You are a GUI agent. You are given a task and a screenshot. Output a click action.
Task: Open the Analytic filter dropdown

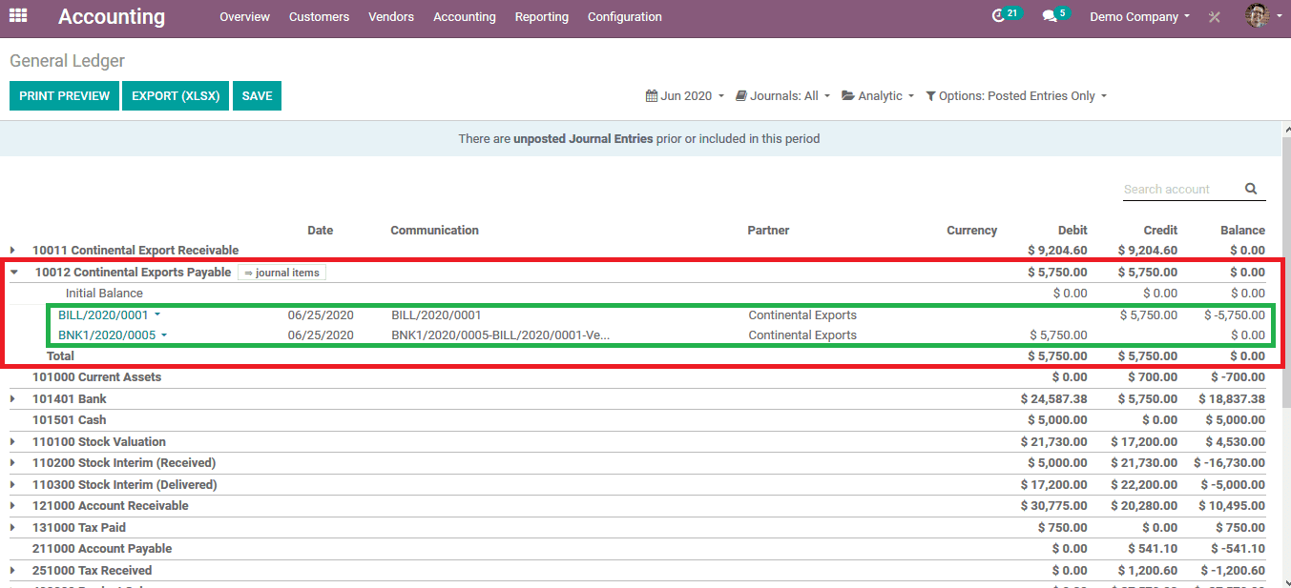(x=878, y=96)
